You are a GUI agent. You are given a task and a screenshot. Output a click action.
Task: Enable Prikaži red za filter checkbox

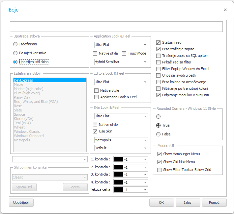click(x=158, y=62)
